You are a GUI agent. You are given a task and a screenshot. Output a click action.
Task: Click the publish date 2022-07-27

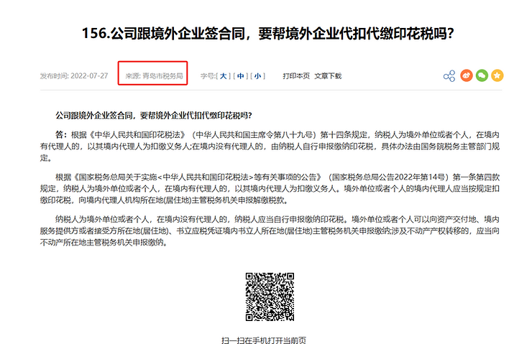90,76
